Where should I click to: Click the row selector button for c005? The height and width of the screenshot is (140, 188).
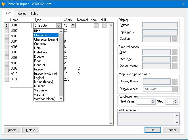[x=7, y=47]
